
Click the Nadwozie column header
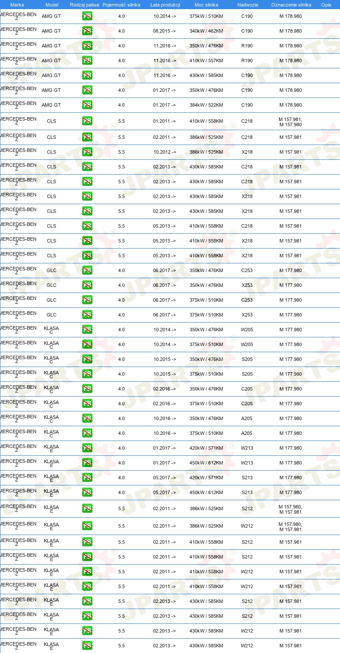(247, 5)
